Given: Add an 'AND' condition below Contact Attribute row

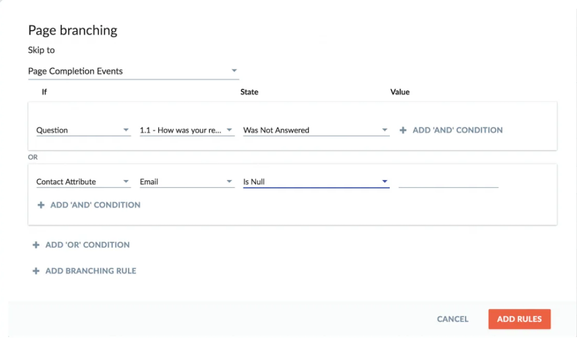Looking at the screenshot, I should point(94,205).
